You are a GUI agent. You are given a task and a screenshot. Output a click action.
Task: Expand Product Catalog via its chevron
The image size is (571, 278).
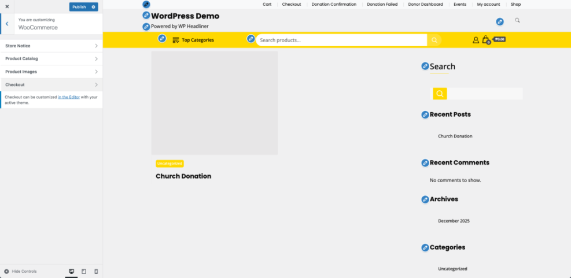(x=97, y=58)
